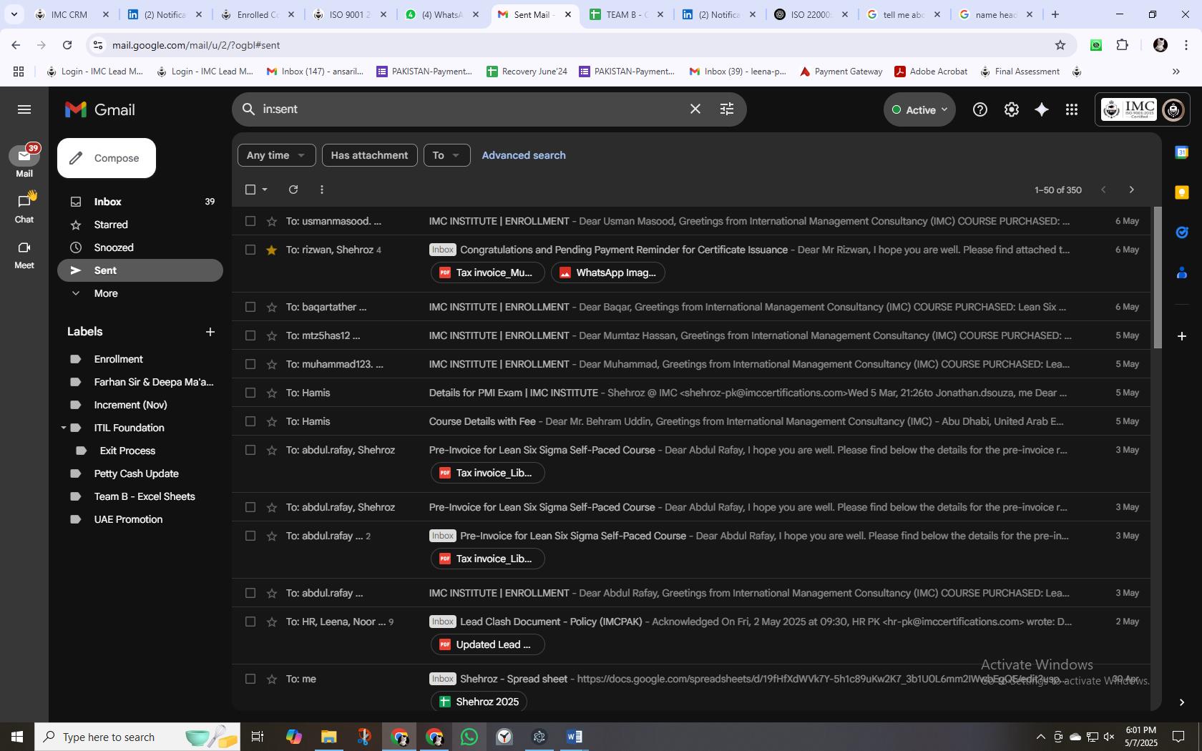Viewport: 1202px width, 751px height.
Task: Open WhatsApp Image attachment chip
Action: point(607,273)
